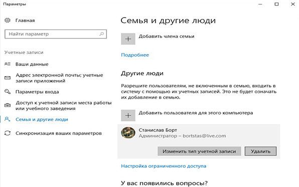Open 'Синхронизация ваших параметров'
The image size is (299, 187).
pos(59,133)
